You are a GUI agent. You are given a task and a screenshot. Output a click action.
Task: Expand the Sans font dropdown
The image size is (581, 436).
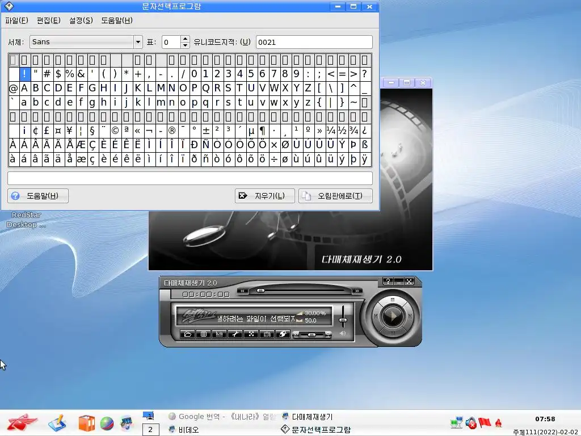point(138,42)
